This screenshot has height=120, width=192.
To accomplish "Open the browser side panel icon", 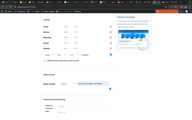I will point(181,7).
